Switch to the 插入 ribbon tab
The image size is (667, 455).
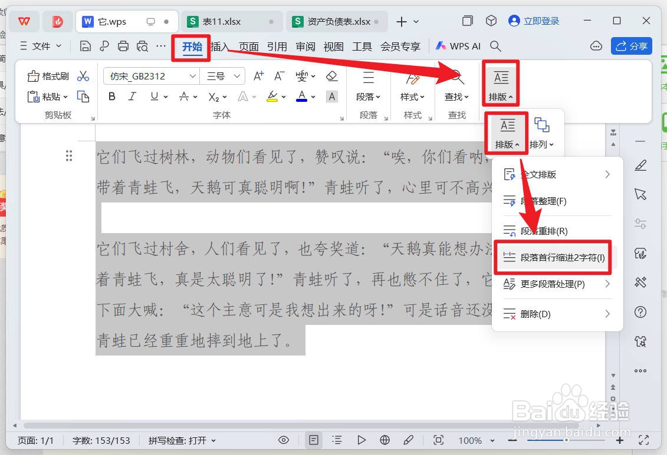219,46
